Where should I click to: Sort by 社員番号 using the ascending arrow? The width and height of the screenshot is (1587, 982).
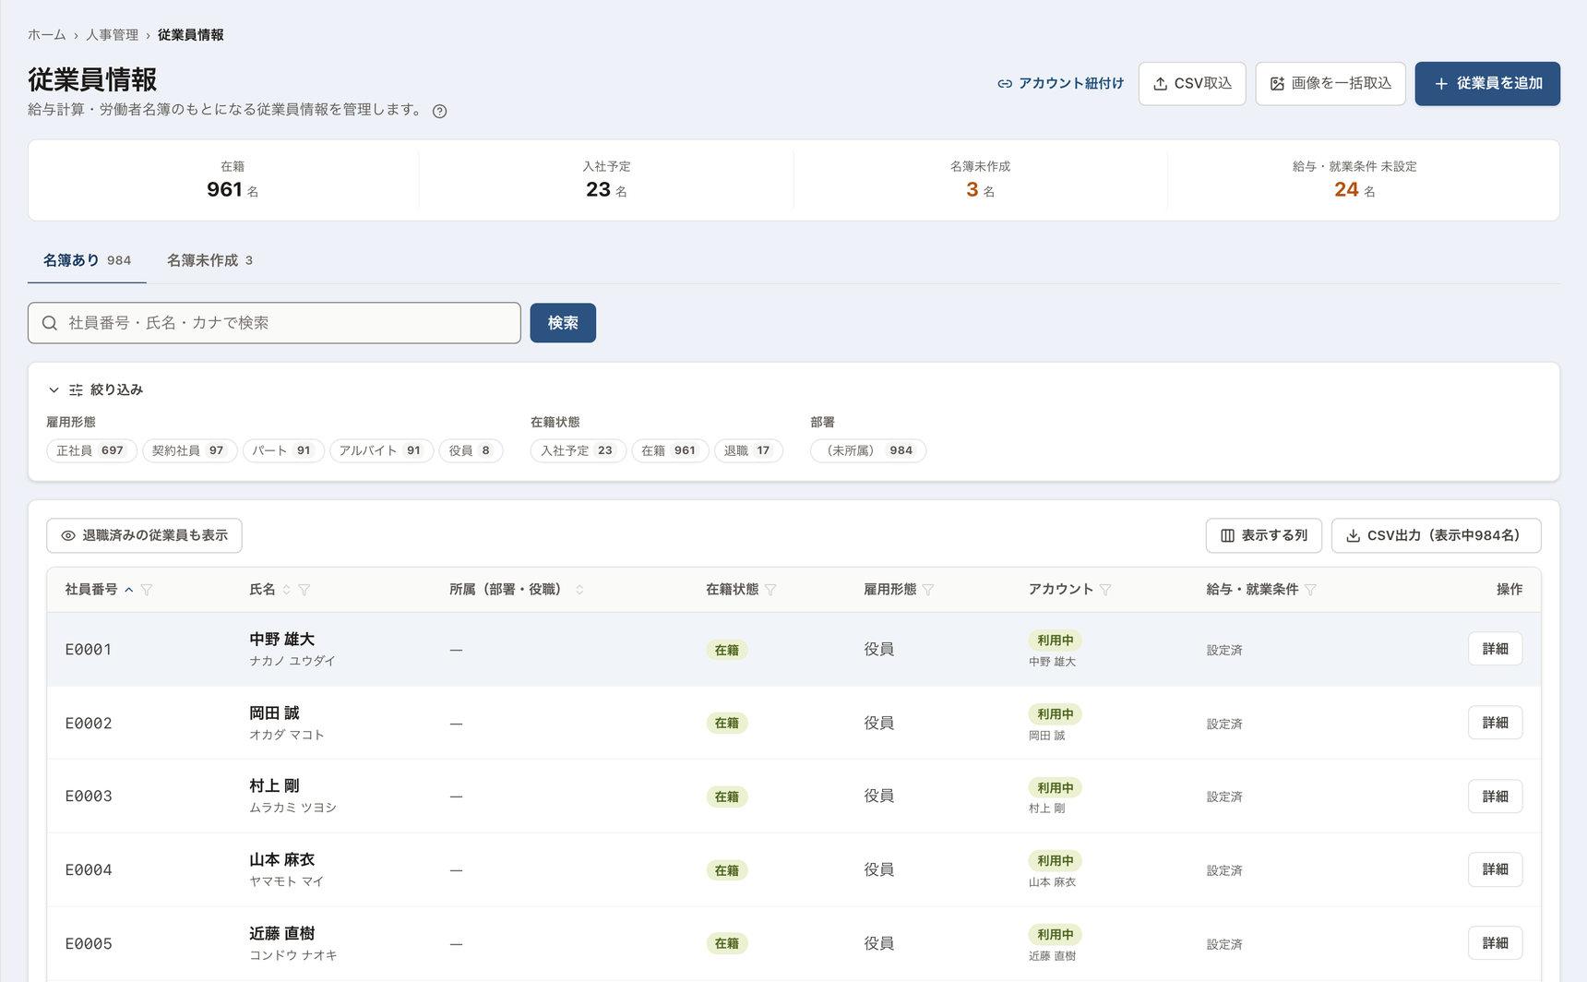(129, 590)
